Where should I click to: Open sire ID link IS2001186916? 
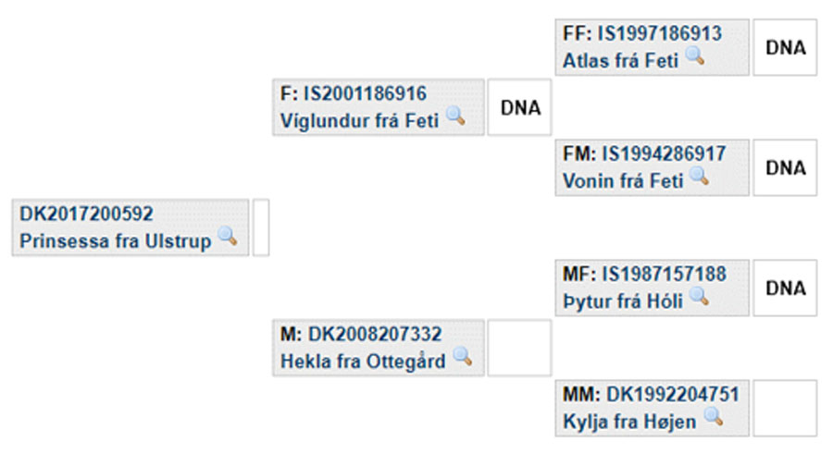pos(365,94)
